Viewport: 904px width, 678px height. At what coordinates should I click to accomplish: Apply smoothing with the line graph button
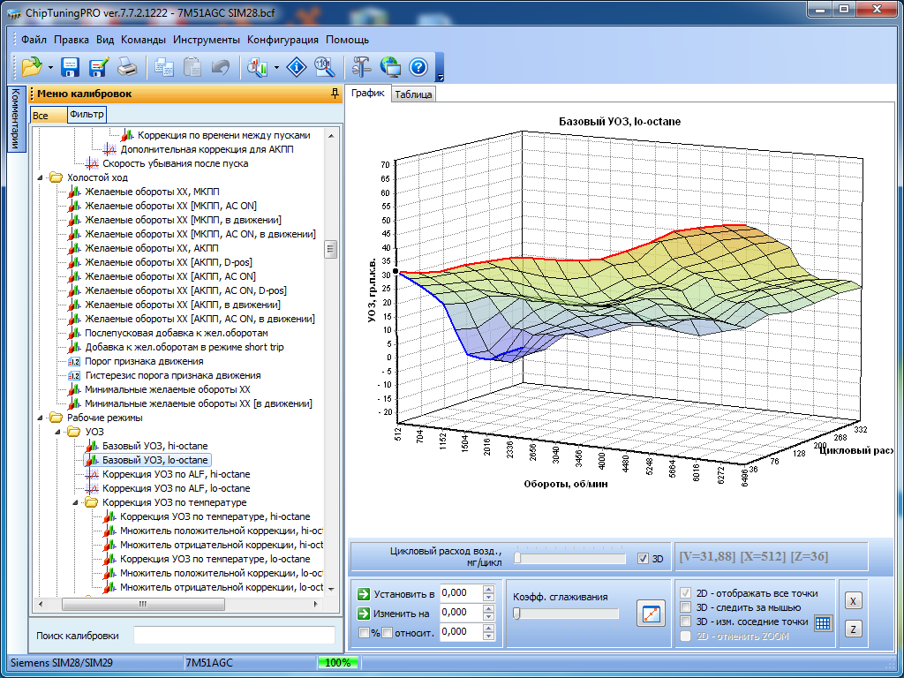point(650,614)
